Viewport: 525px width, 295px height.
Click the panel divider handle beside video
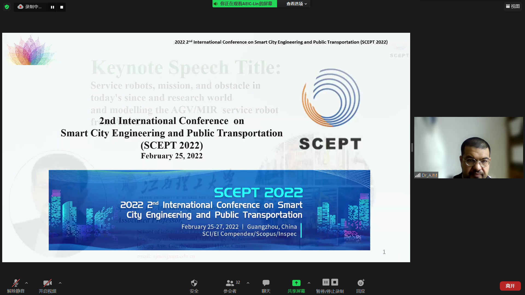pos(412,147)
